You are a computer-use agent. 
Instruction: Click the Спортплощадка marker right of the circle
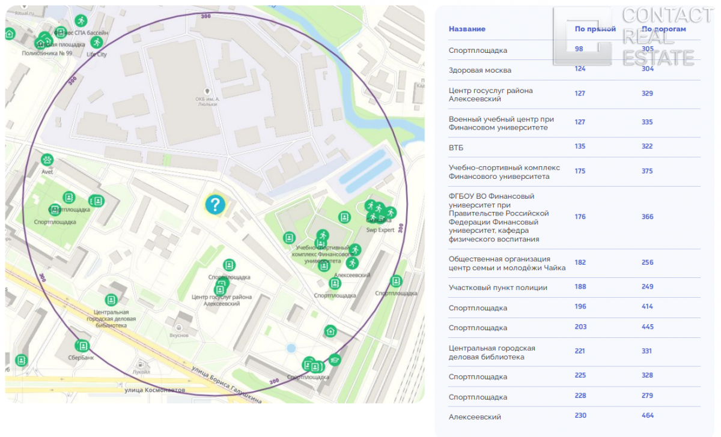point(395,281)
